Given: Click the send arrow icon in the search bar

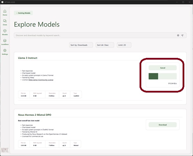Looking at the screenshot, I should pyautogui.click(x=182, y=35).
